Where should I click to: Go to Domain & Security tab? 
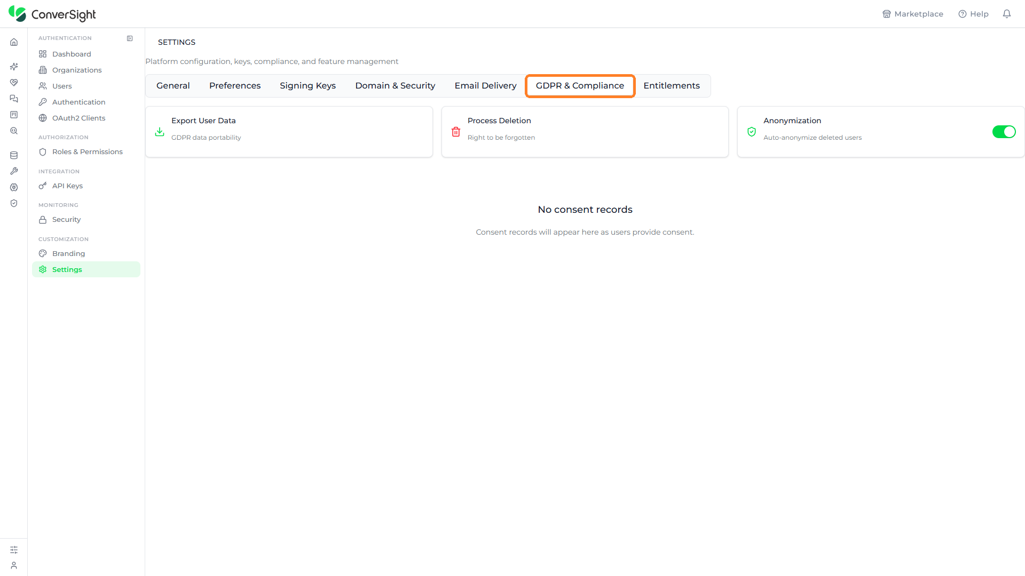(x=395, y=86)
